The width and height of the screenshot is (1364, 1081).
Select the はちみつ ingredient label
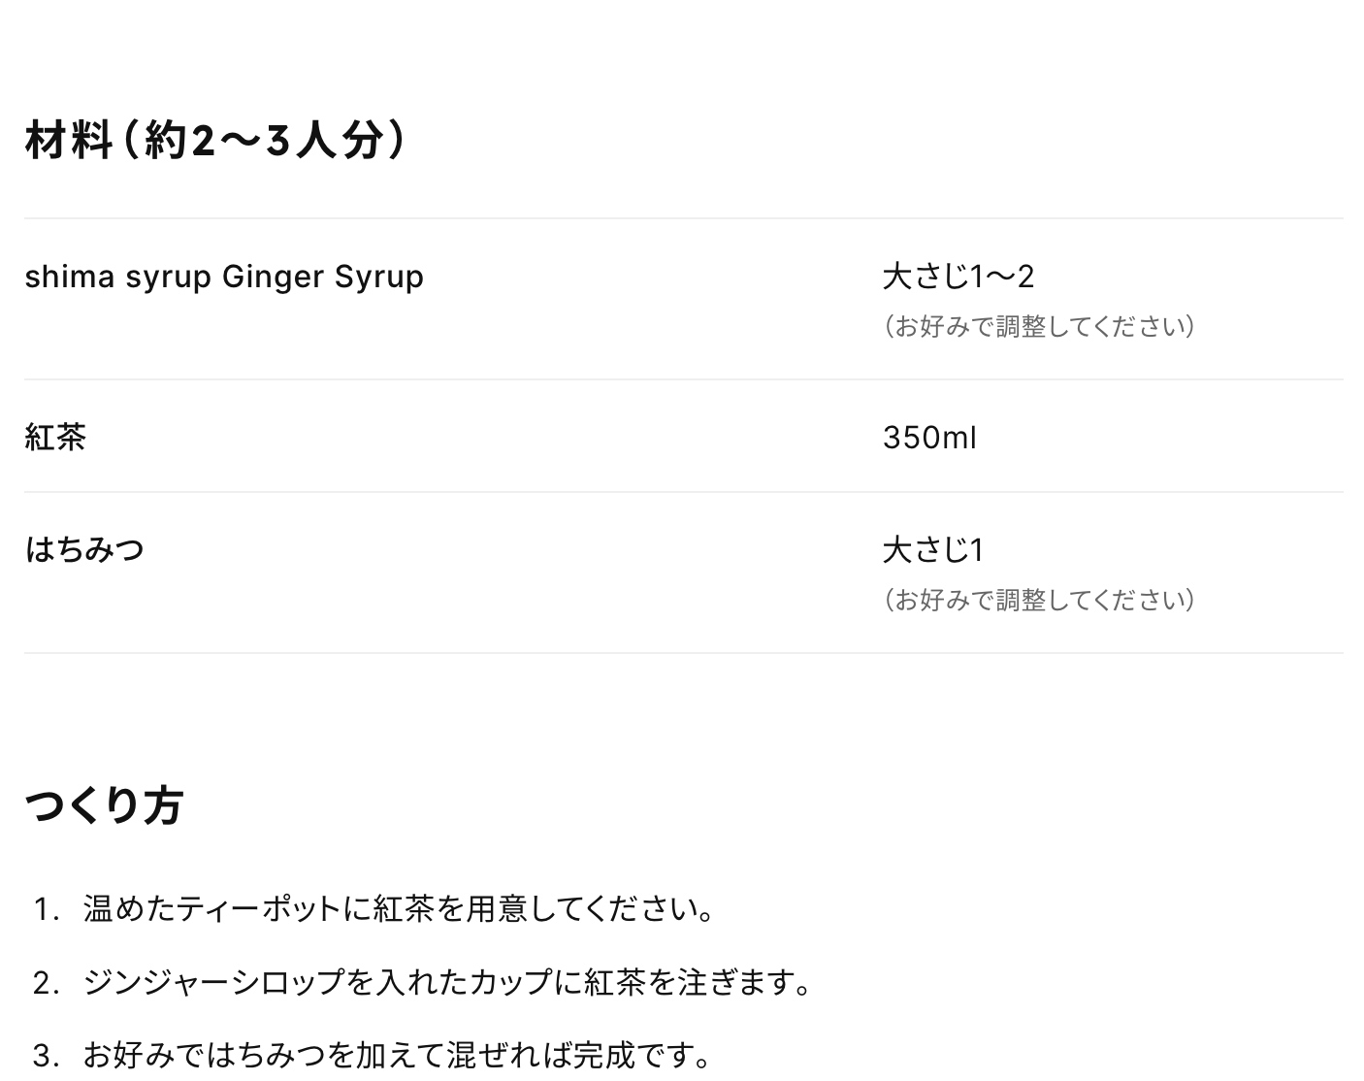pos(84,549)
